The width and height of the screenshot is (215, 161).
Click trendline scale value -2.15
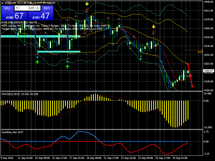(x=207, y=154)
